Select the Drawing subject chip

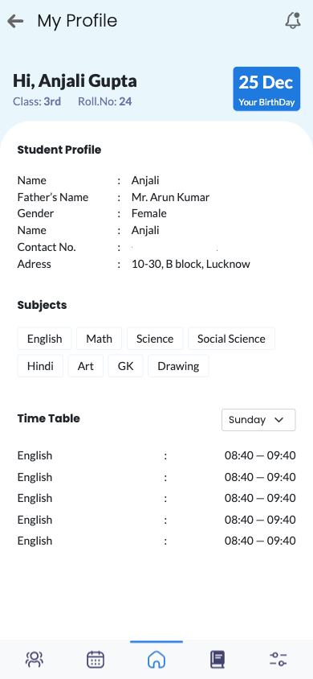pos(178,366)
